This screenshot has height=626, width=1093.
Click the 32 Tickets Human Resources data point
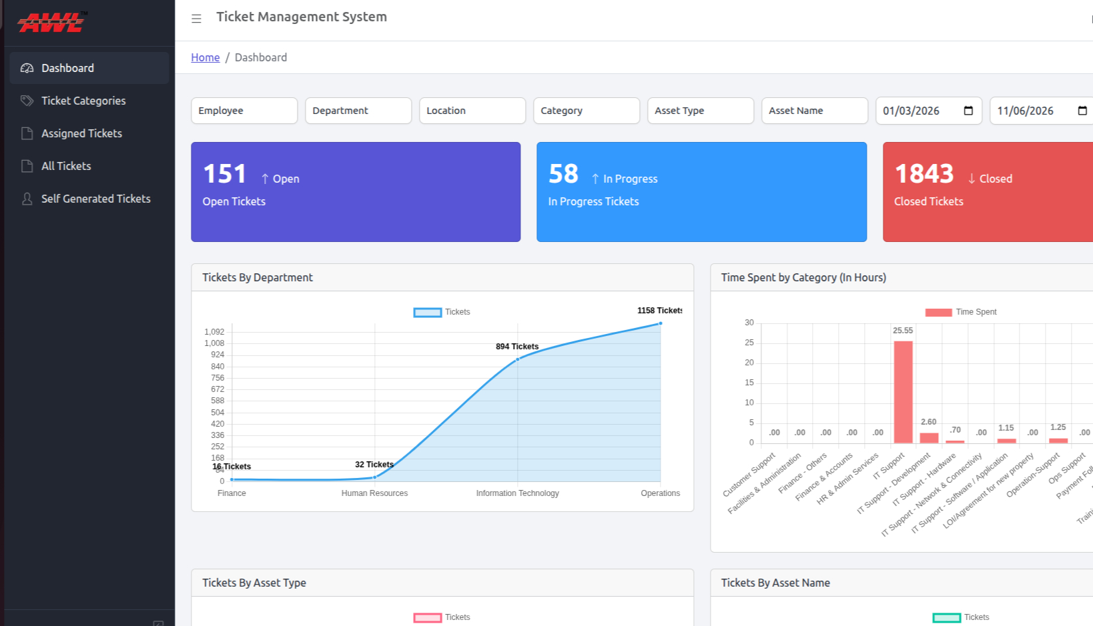(375, 477)
